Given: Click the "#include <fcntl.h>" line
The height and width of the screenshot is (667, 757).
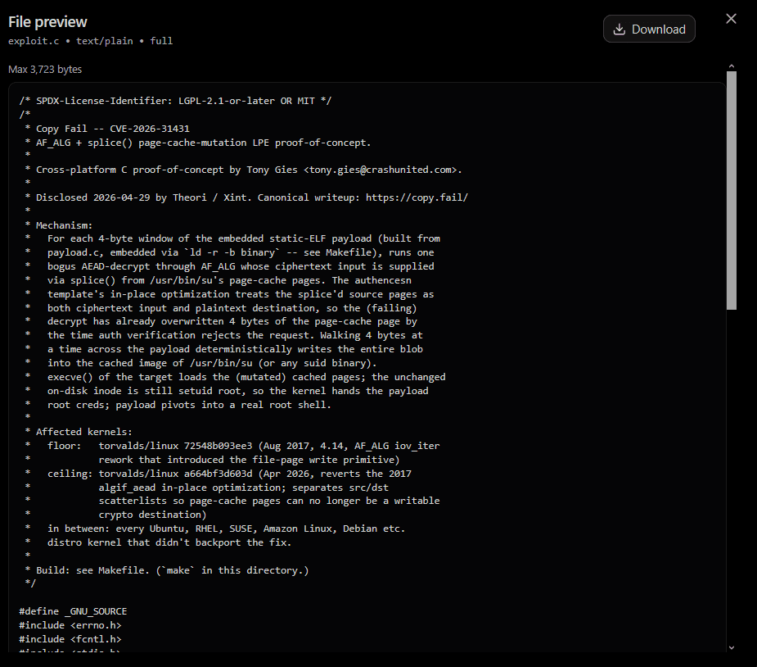Looking at the screenshot, I should click(70, 639).
